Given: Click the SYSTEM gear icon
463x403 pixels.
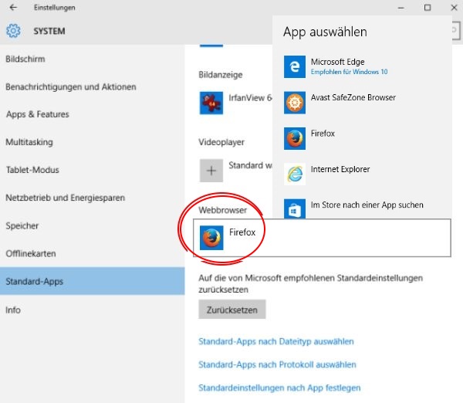Looking at the screenshot, I should [13, 31].
